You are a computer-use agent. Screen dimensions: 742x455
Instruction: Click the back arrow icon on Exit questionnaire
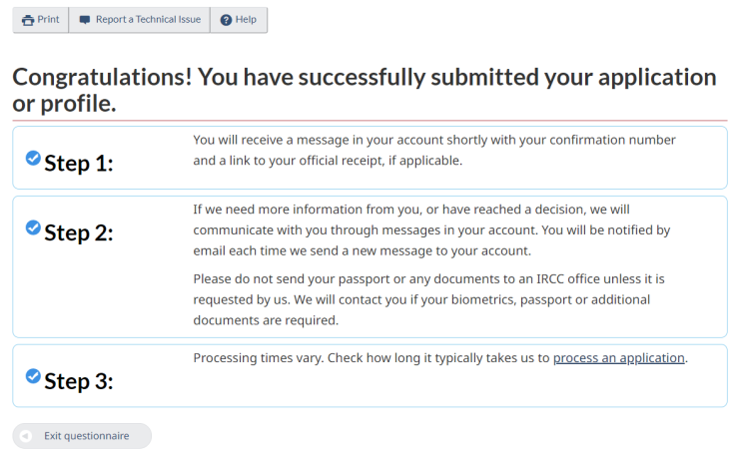(26, 436)
